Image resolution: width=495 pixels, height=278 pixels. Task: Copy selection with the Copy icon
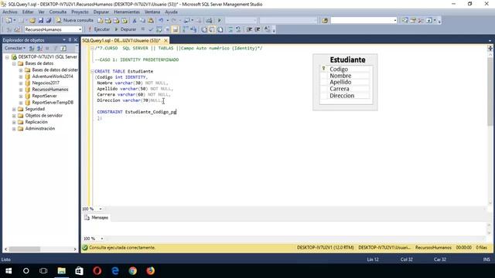point(142,21)
